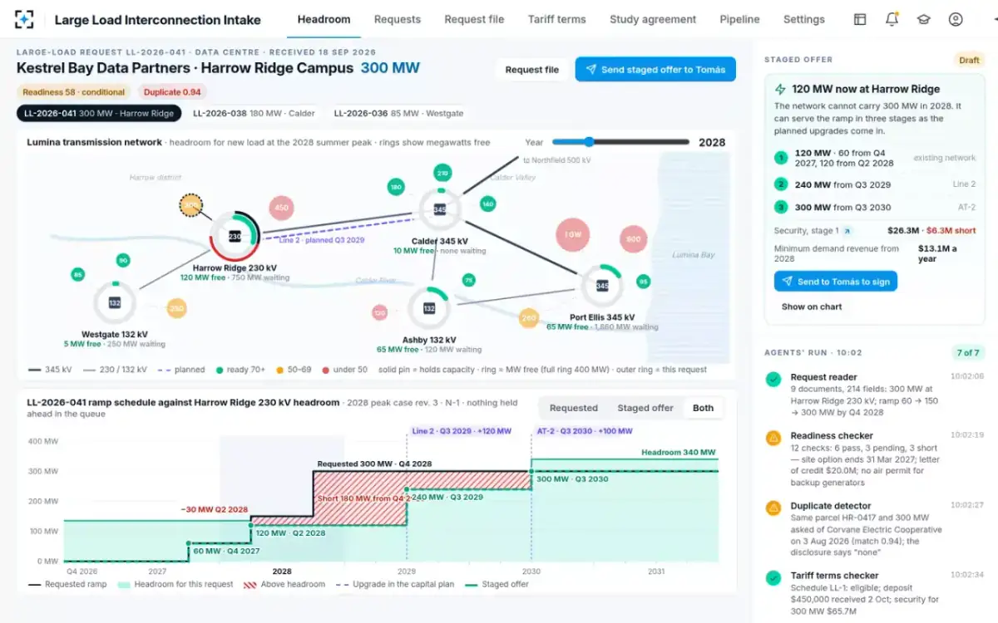Click the graduation cap help icon
This screenshot has height=623, width=998.
(923, 19)
